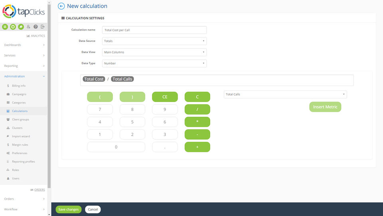Click the logout icon

43,27
